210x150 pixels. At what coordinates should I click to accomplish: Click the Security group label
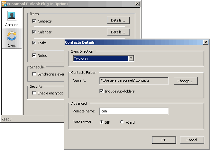pyautogui.click(x=36, y=86)
